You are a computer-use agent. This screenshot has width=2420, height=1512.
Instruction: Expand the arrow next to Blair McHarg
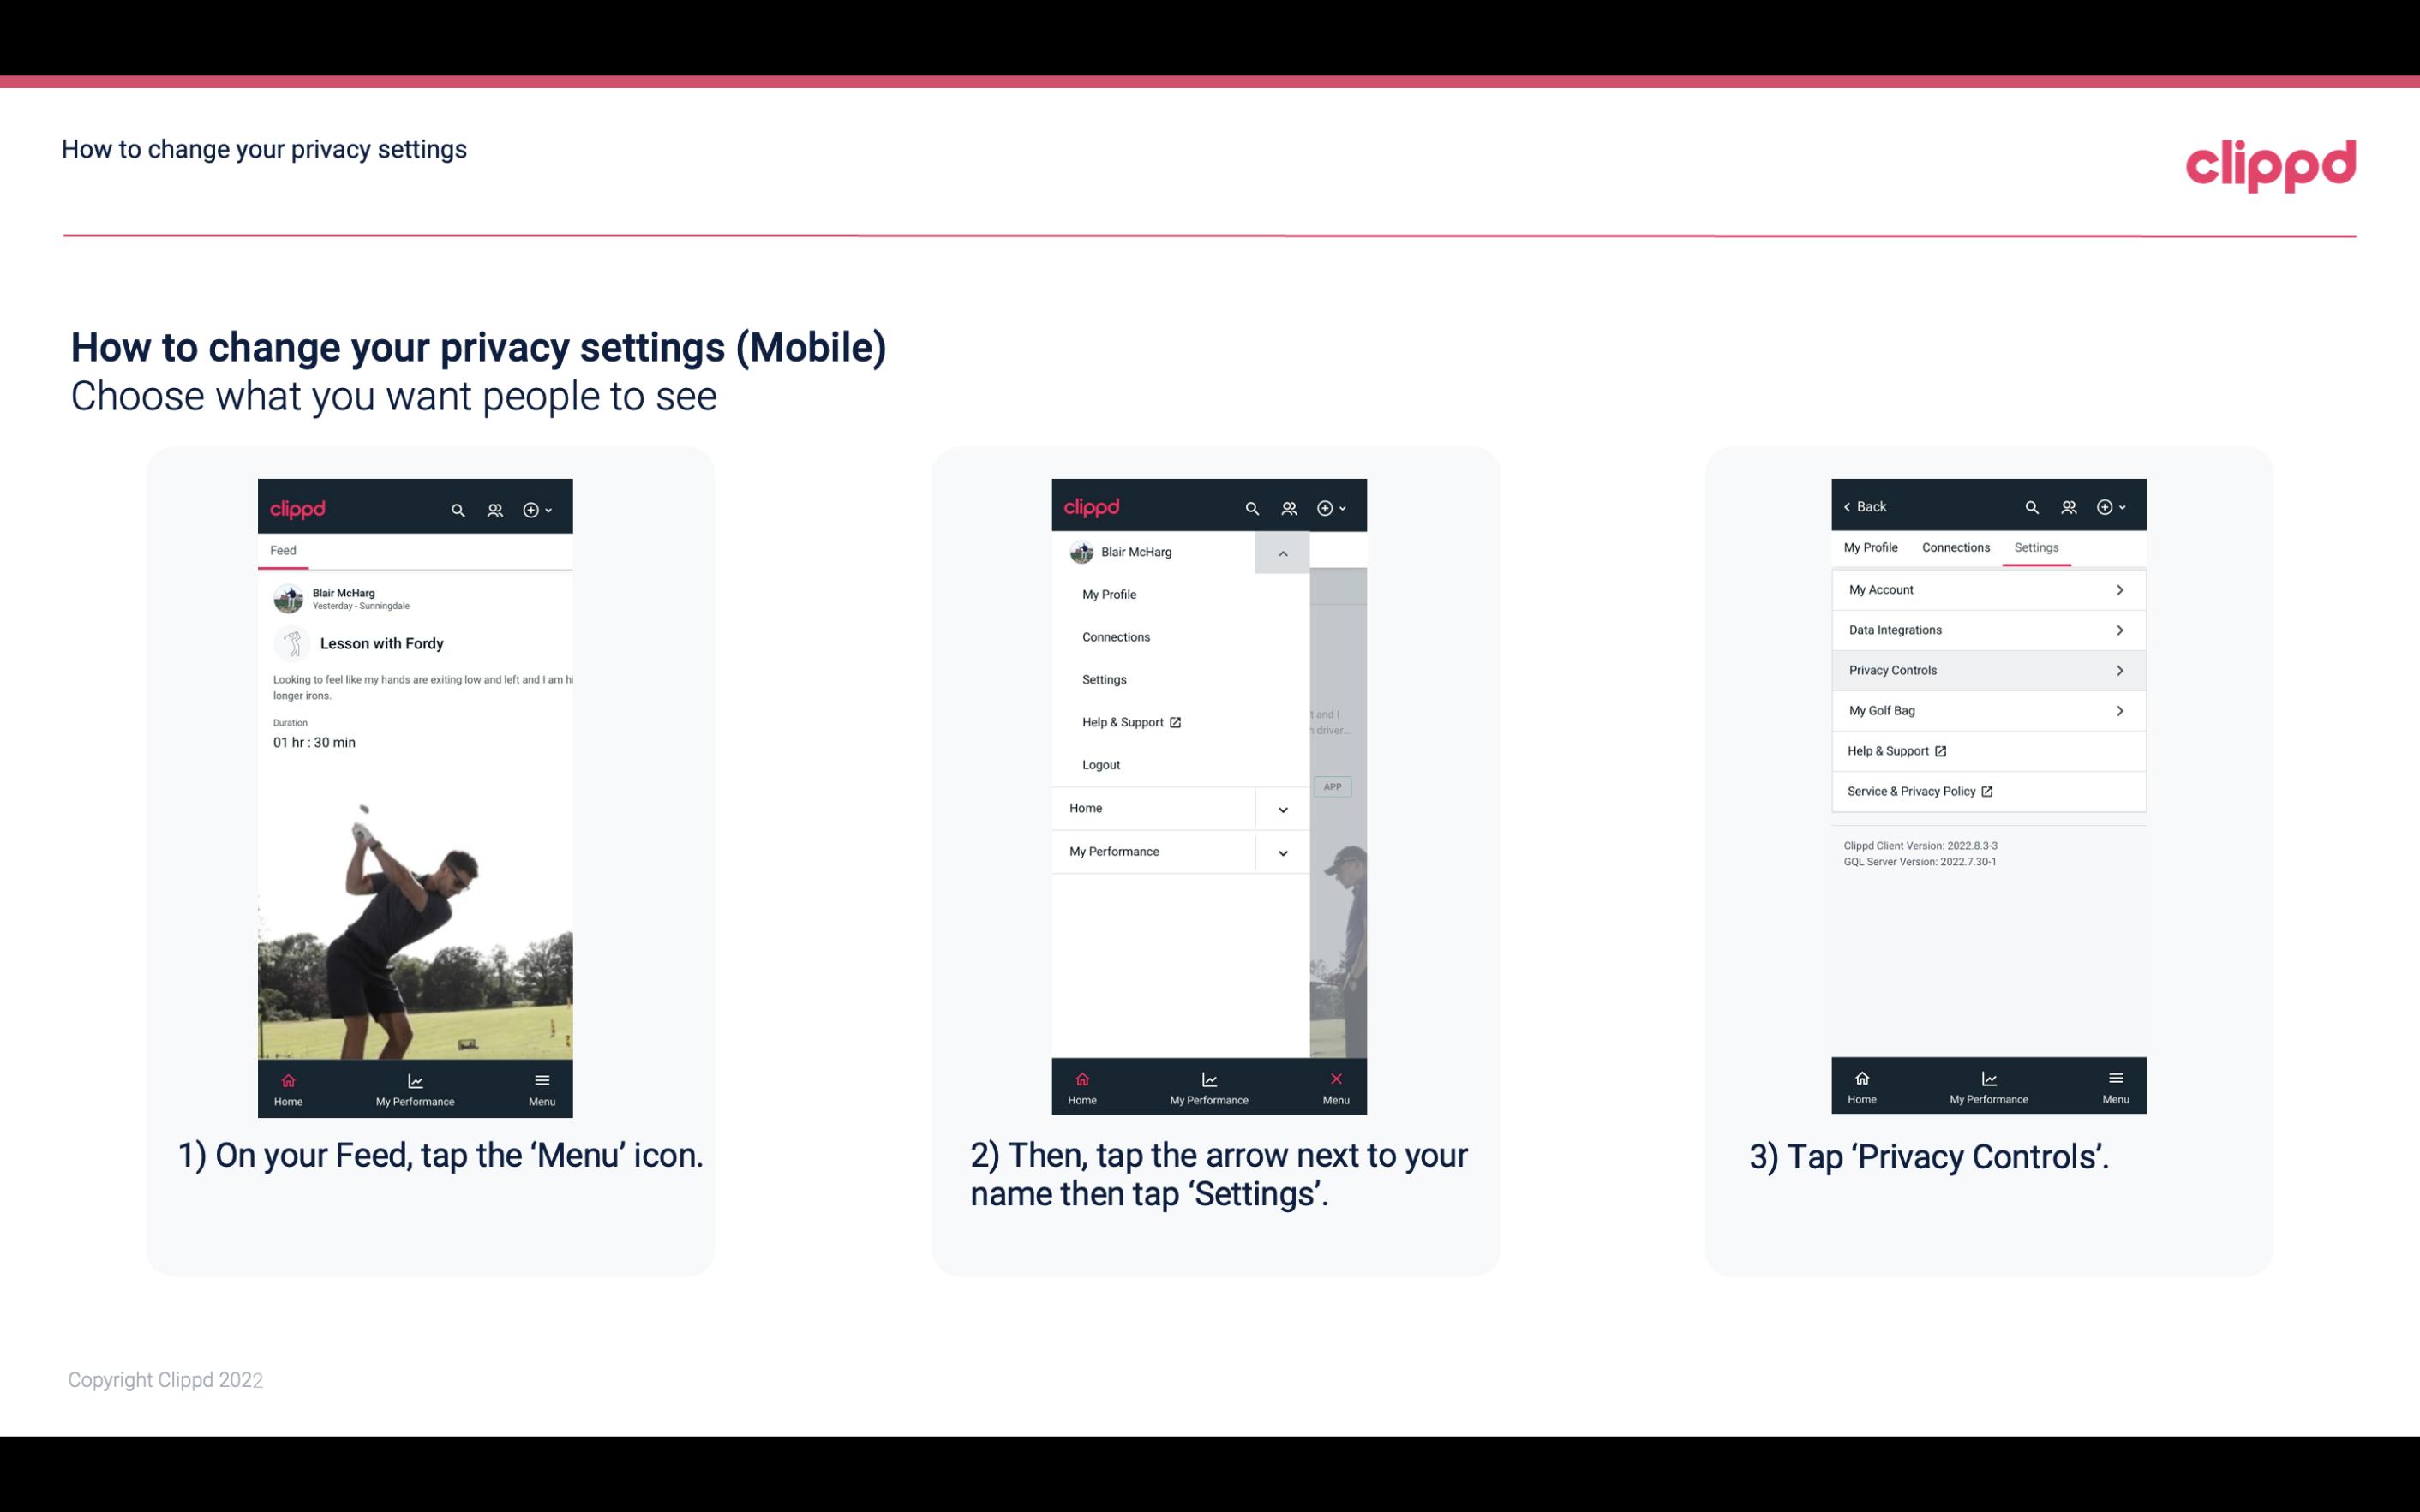(1282, 553)
